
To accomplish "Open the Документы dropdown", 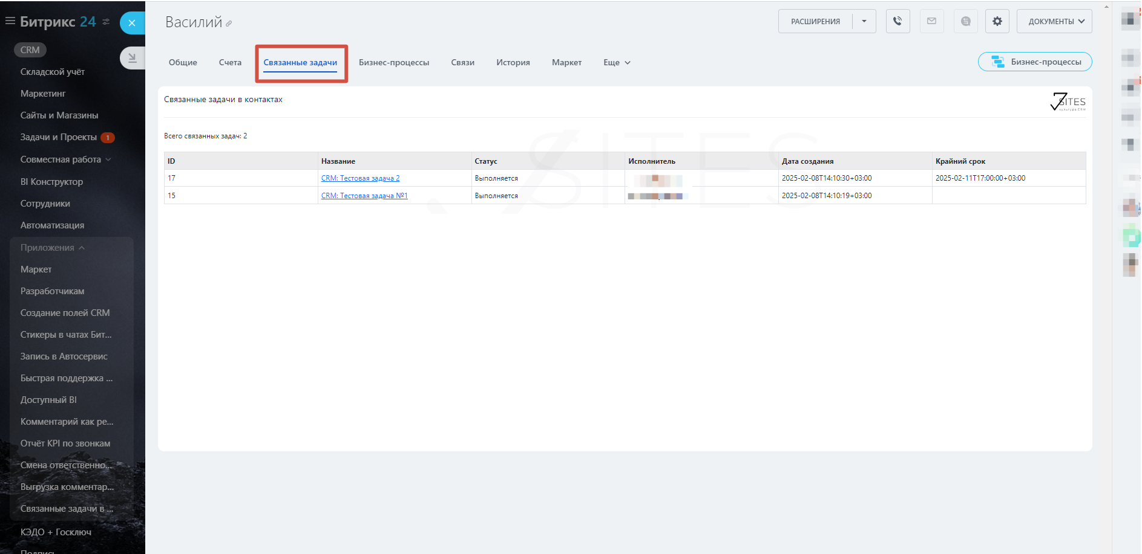I will click(1054, 21).
